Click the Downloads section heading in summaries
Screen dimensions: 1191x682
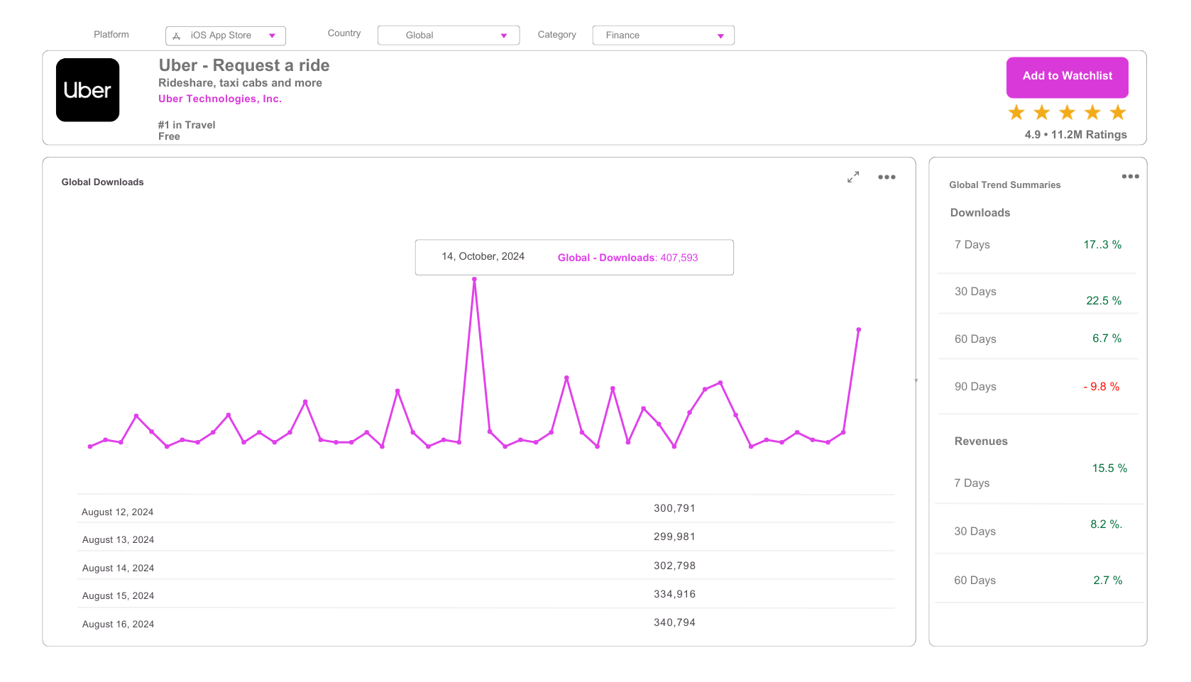tap(980, 213)
